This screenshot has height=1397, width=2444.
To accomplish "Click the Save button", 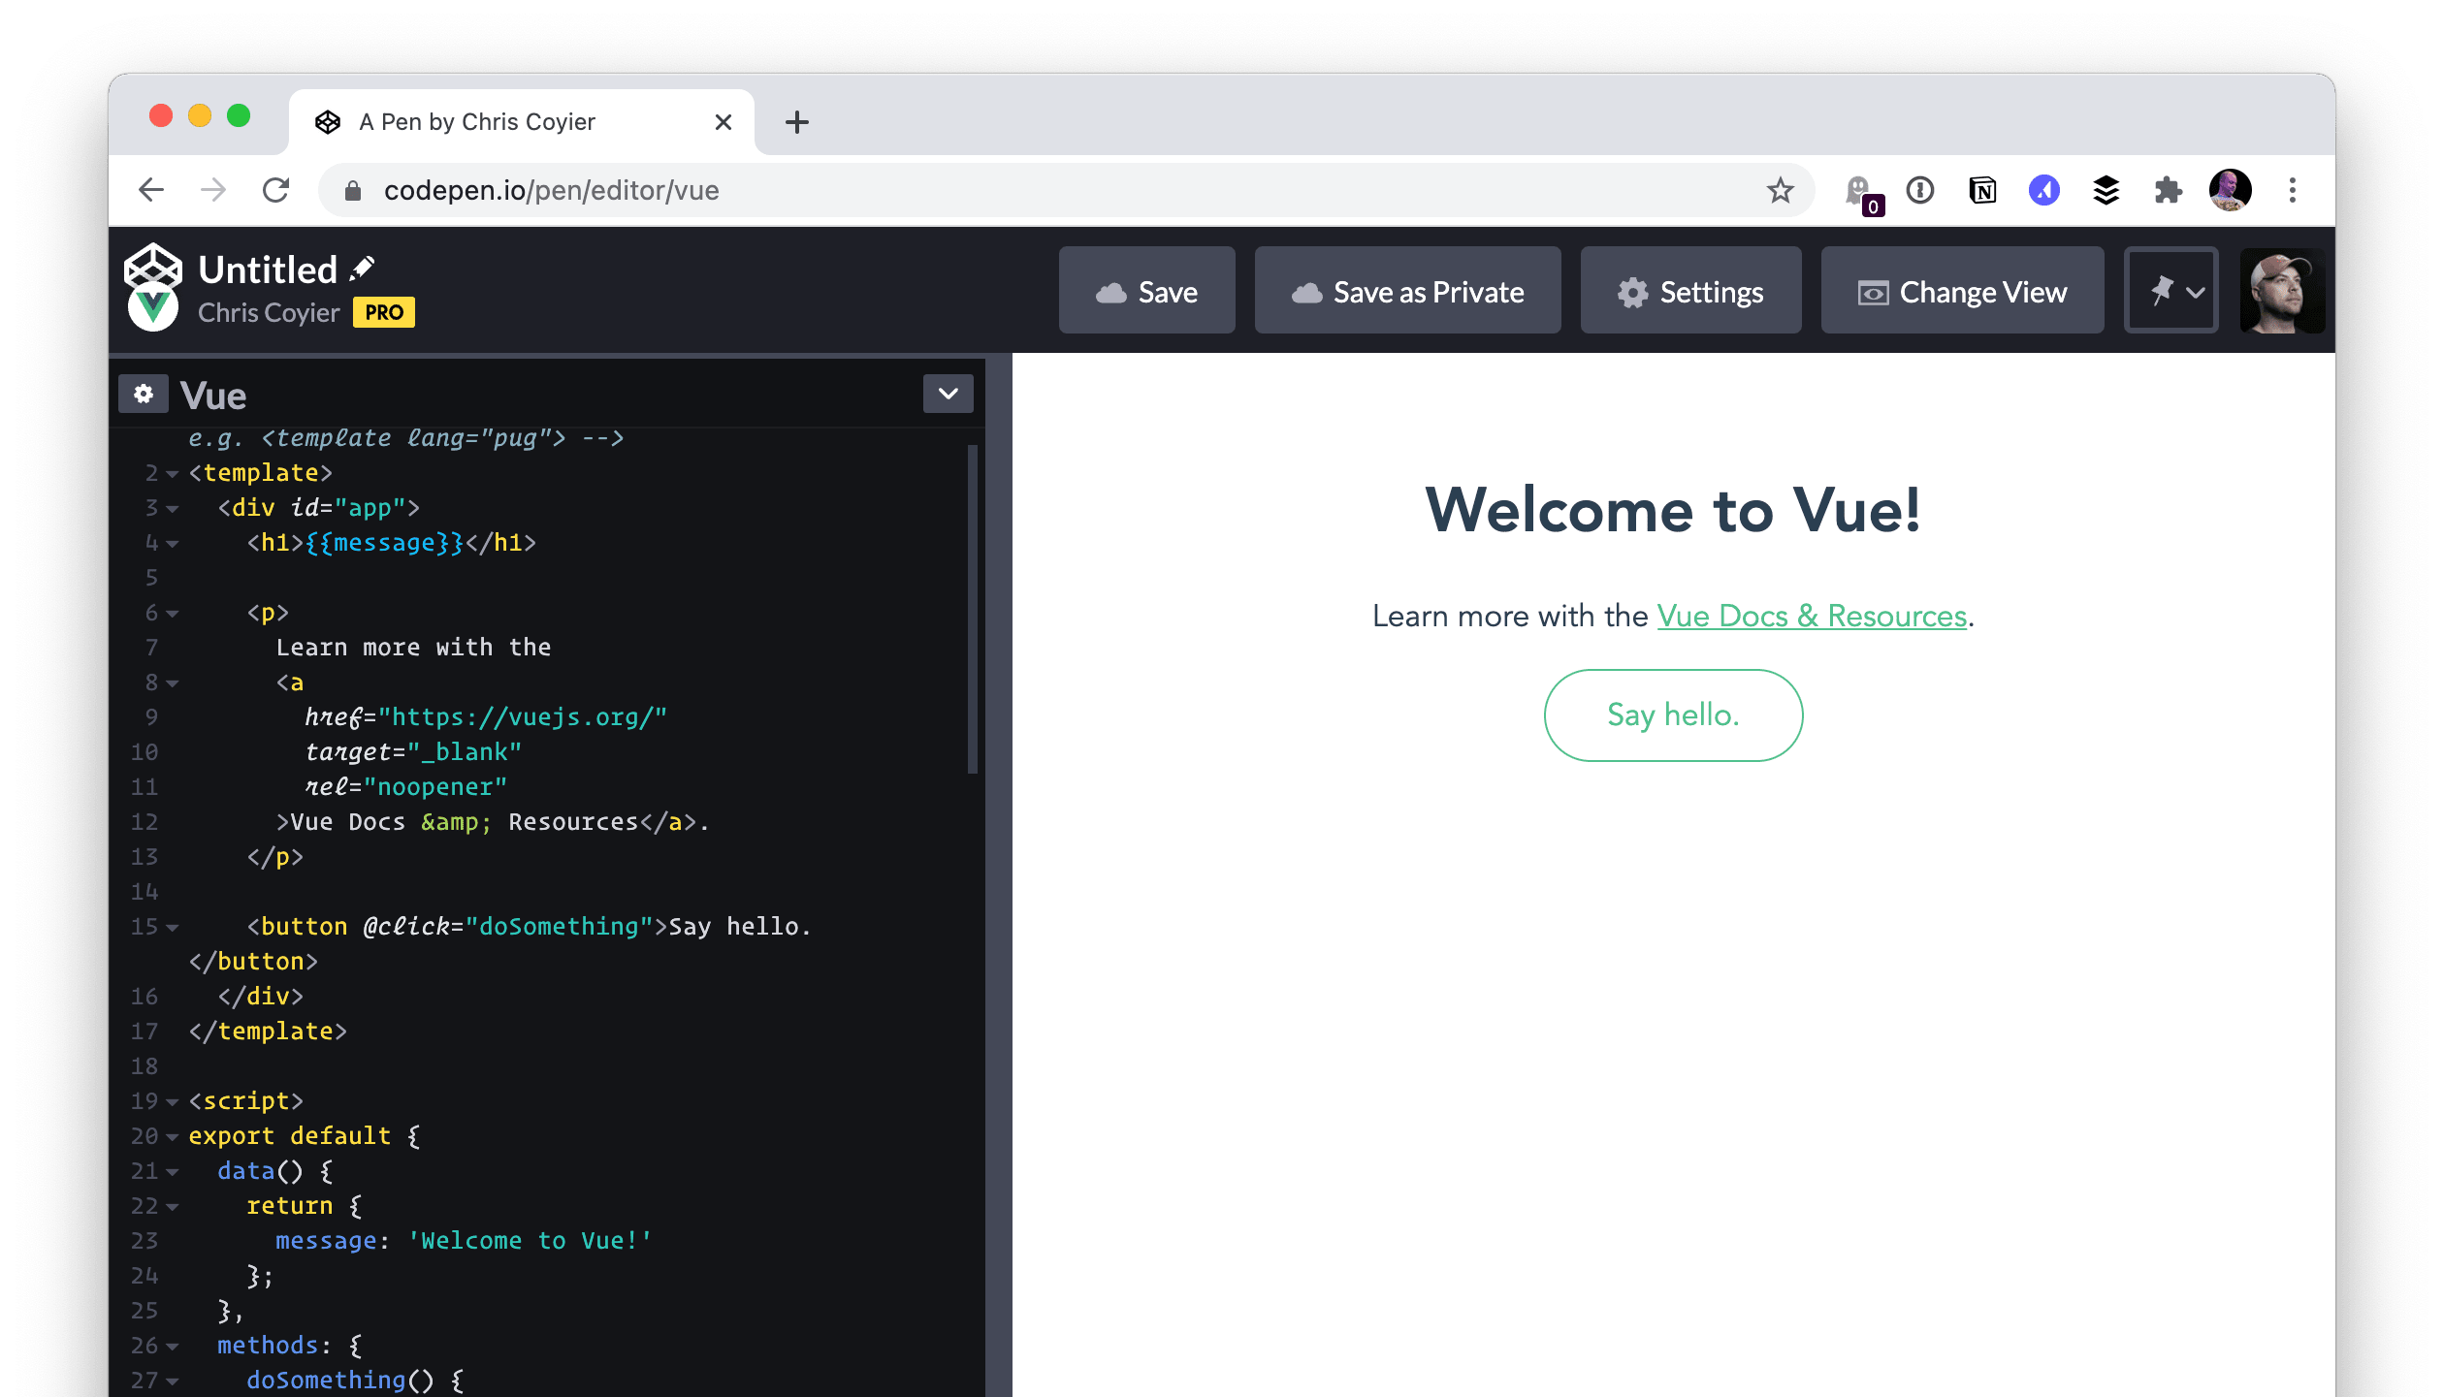I will coord(1147,291).
